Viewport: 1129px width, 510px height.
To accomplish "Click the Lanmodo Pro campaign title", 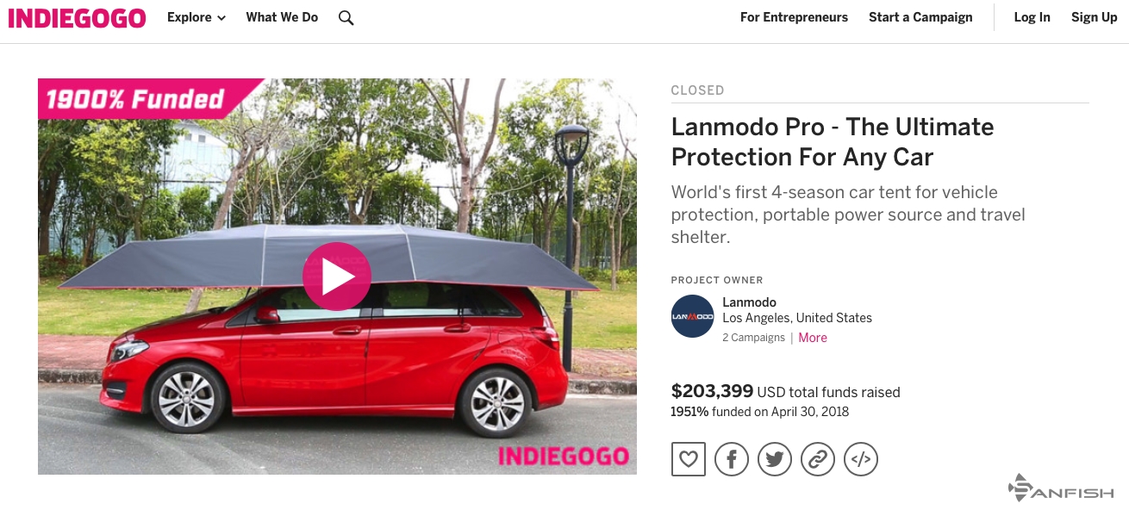I will coord(833,142).
